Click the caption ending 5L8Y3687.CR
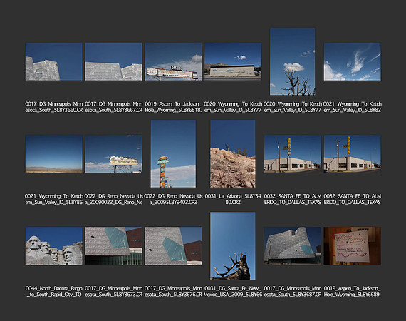 292,292
